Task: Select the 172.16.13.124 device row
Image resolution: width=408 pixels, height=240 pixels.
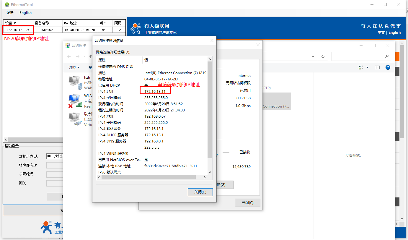Action: (x=18, y=30)
